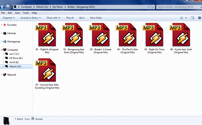202x125 pixels.
Task: Open the View menu
Action: click(18, 13)
